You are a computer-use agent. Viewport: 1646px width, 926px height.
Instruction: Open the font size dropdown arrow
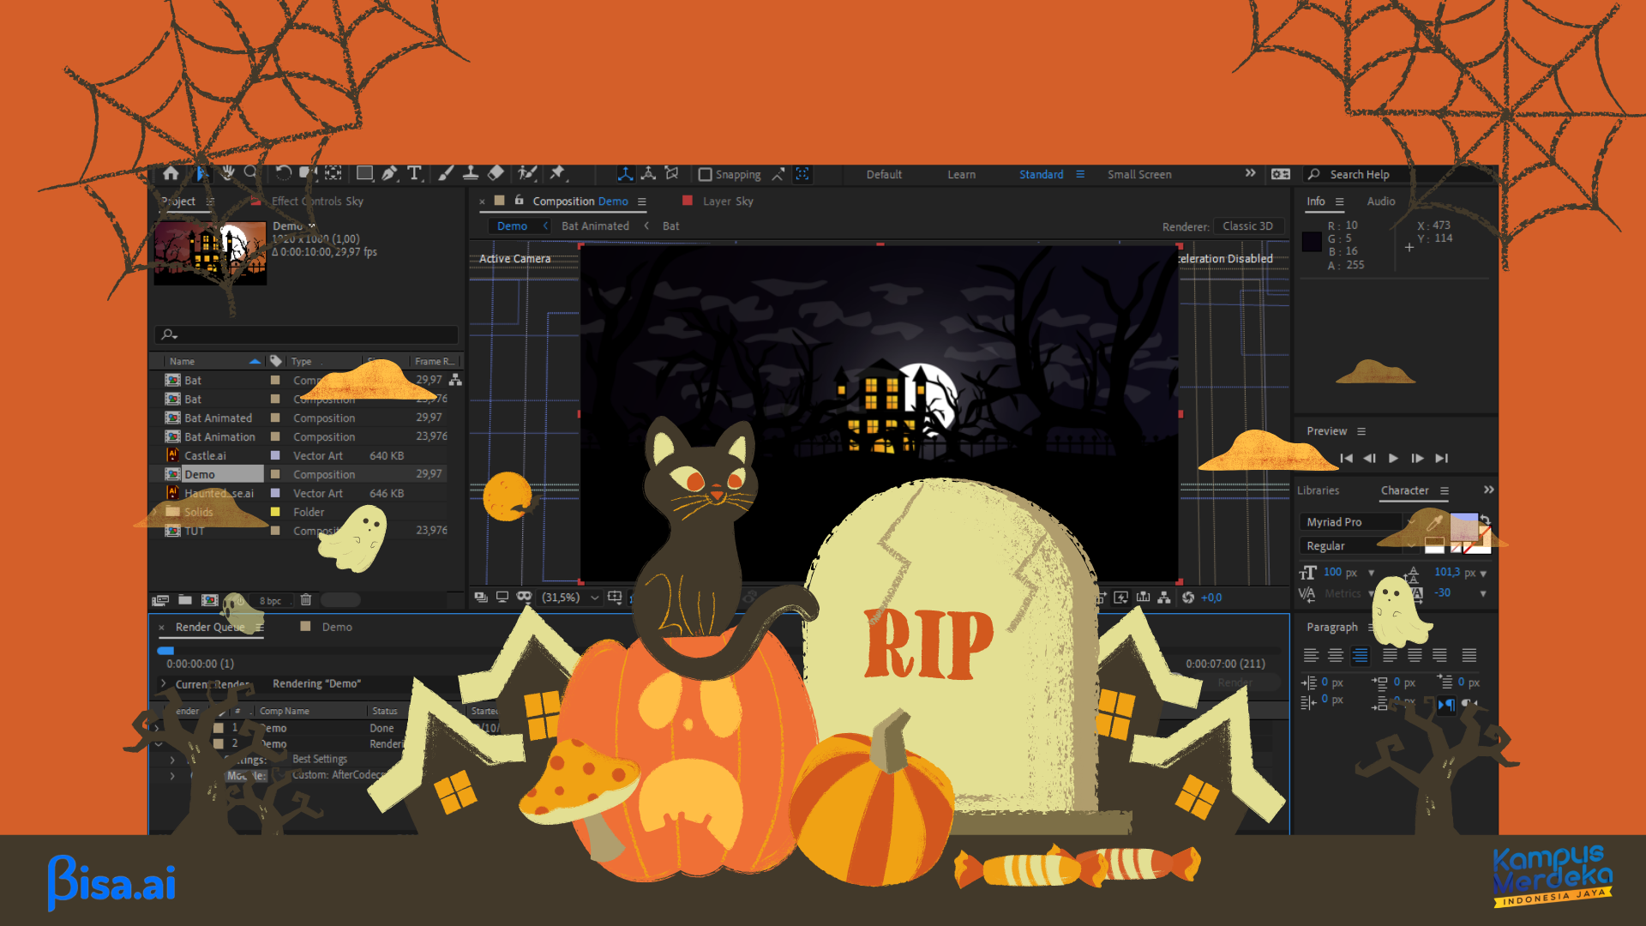1371,573
